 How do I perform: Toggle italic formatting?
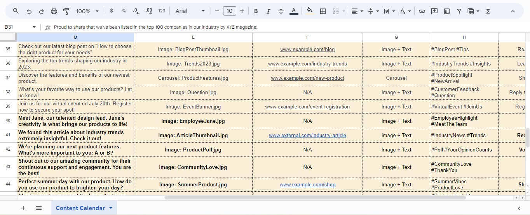(268, 11)
